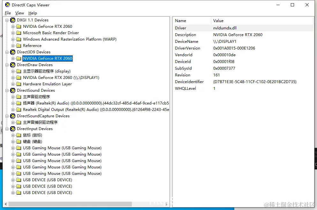This screenshot has width=317, height=210.
Task: Expand NVIDIA GeForce RTX 2060 under DXGI
Action: pos(13,27)
